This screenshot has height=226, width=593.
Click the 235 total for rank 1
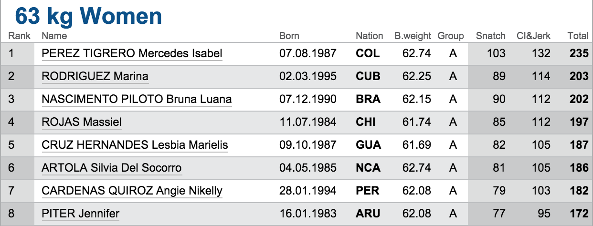[579, 53]
